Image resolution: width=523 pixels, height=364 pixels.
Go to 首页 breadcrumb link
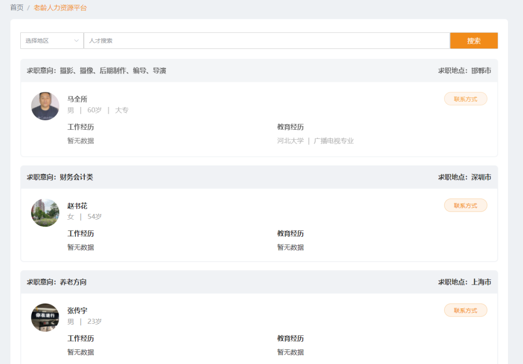[x=17, y=8]
